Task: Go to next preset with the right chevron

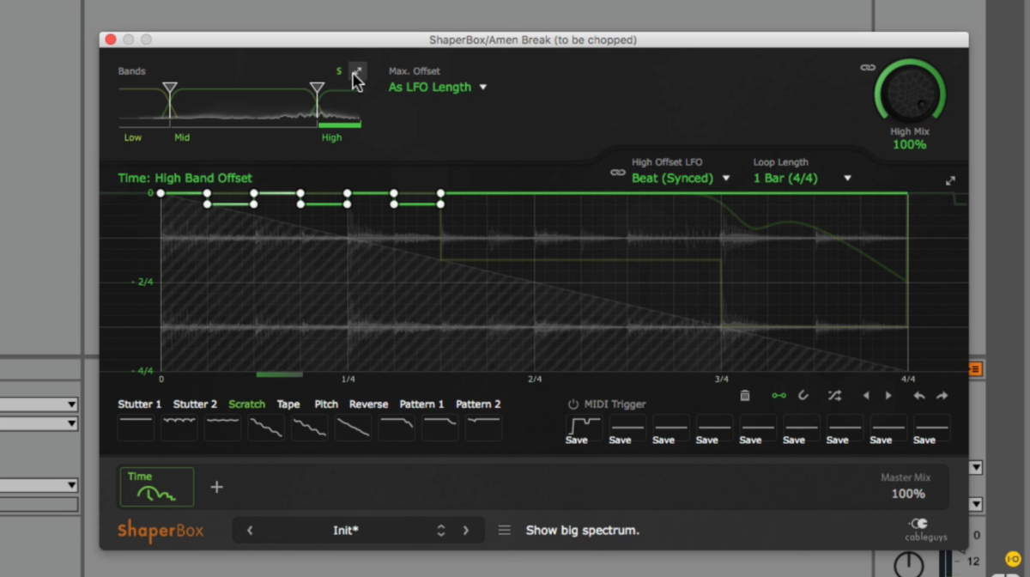Action: pyautogui.click(x=466, y=531)
